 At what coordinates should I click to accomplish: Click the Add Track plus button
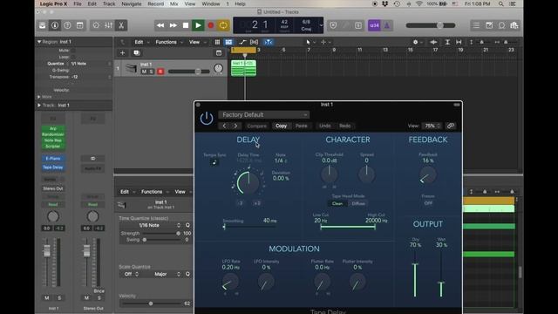coord(122,52)
